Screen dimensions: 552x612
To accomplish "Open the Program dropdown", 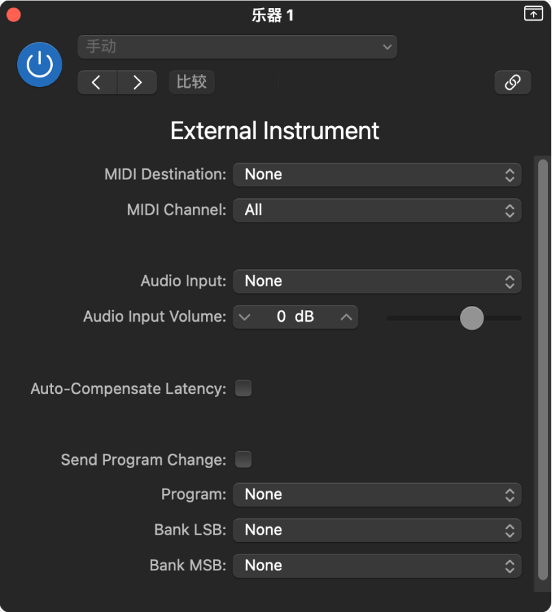I will coord(377,495).
